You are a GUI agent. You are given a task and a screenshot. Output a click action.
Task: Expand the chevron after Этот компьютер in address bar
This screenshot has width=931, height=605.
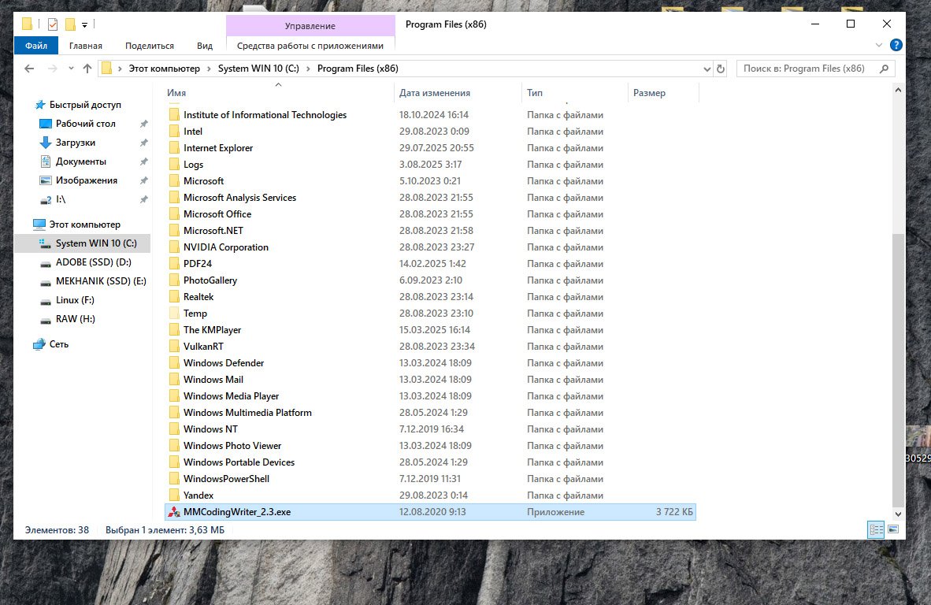click(x=209, y=69)
